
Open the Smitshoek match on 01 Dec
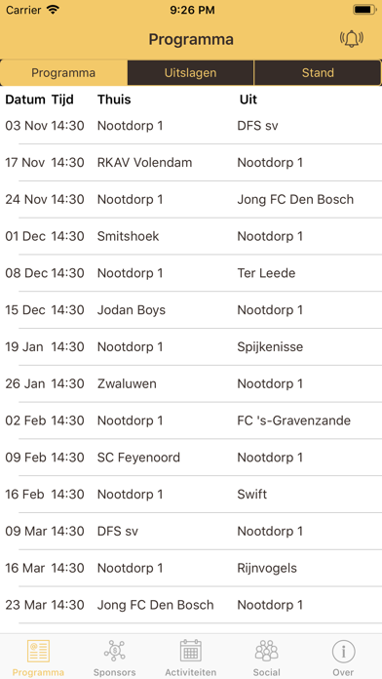coord(191,236)
